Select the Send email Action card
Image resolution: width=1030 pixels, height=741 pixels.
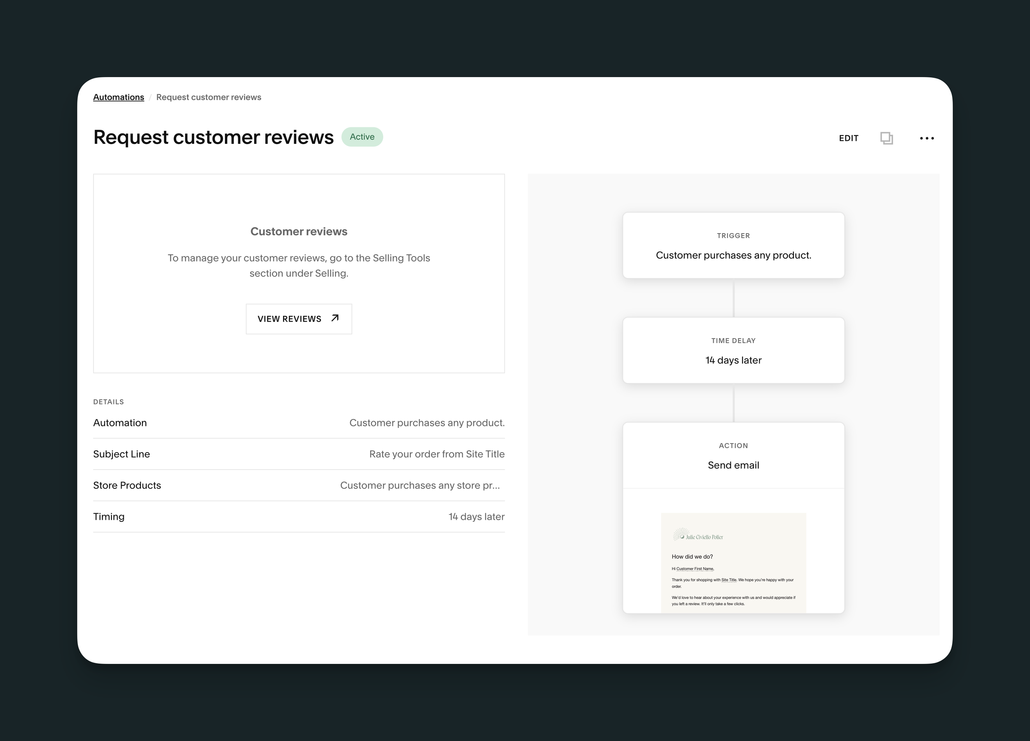(x=733, y=456)
